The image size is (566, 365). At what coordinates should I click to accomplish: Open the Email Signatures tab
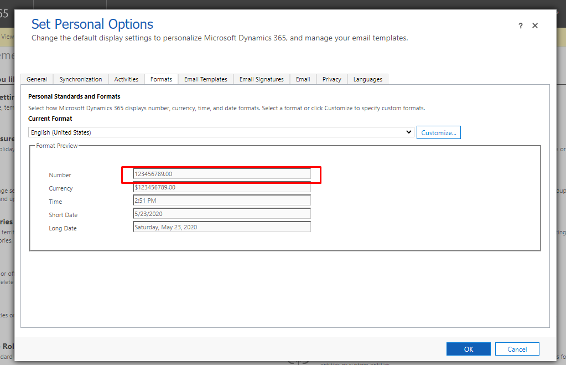coord(262,79)
